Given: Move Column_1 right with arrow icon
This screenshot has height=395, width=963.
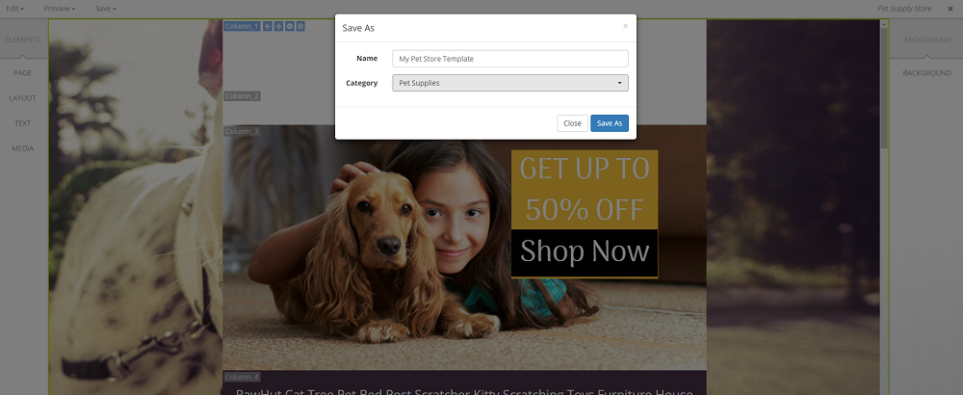Looking at the screenshot, I should [x=278, y=26].
